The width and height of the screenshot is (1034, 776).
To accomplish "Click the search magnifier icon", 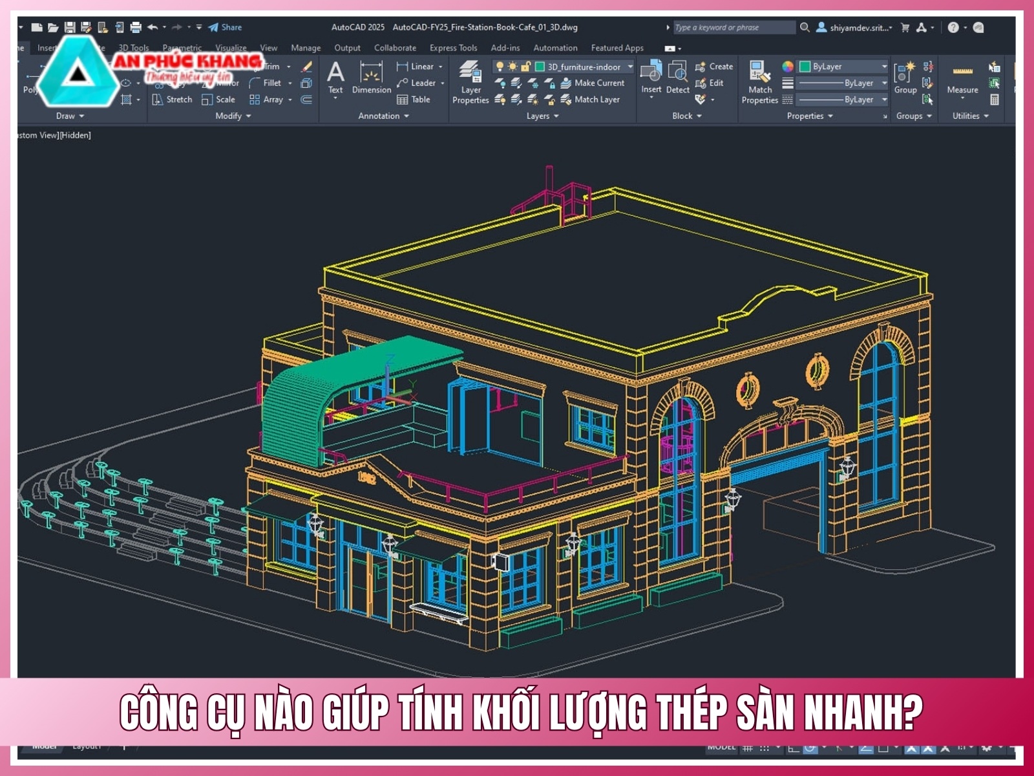I will tap(805, 27).
